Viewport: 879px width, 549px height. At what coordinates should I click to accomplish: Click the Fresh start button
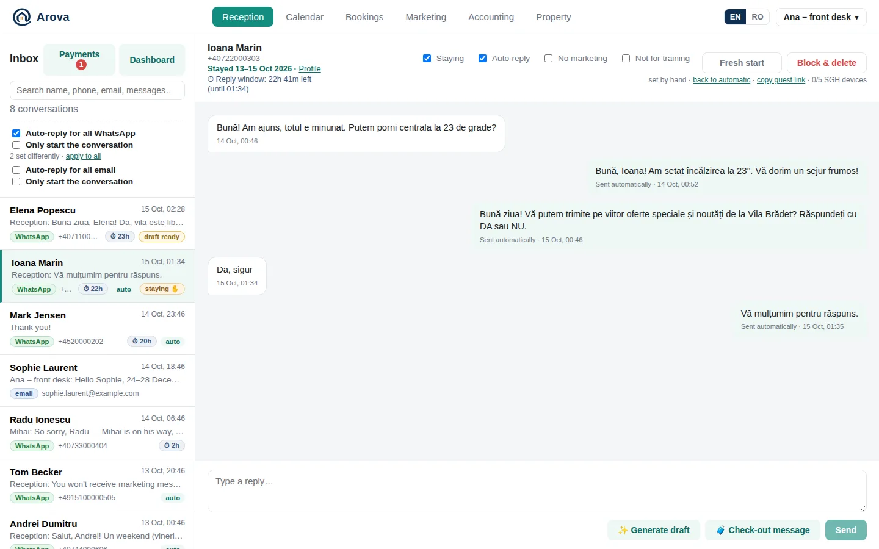742,63
